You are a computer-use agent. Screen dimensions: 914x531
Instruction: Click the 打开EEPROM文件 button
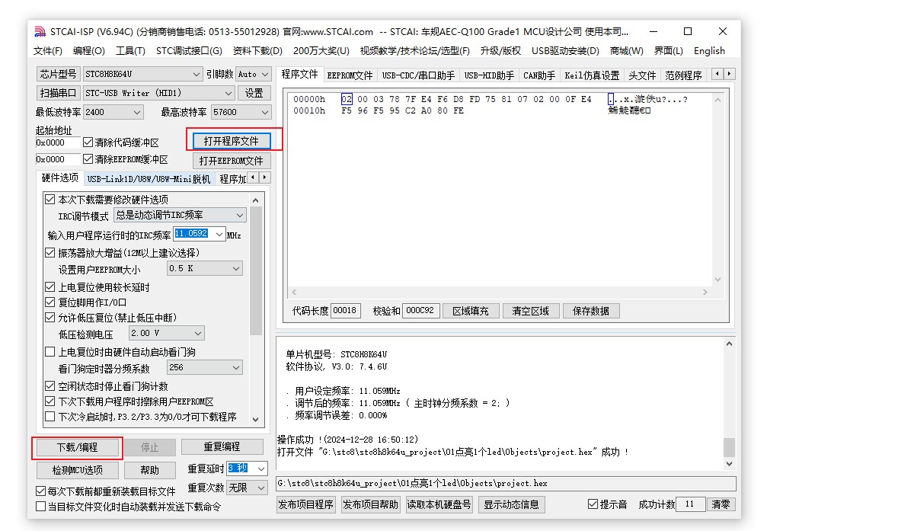(231, 161)
